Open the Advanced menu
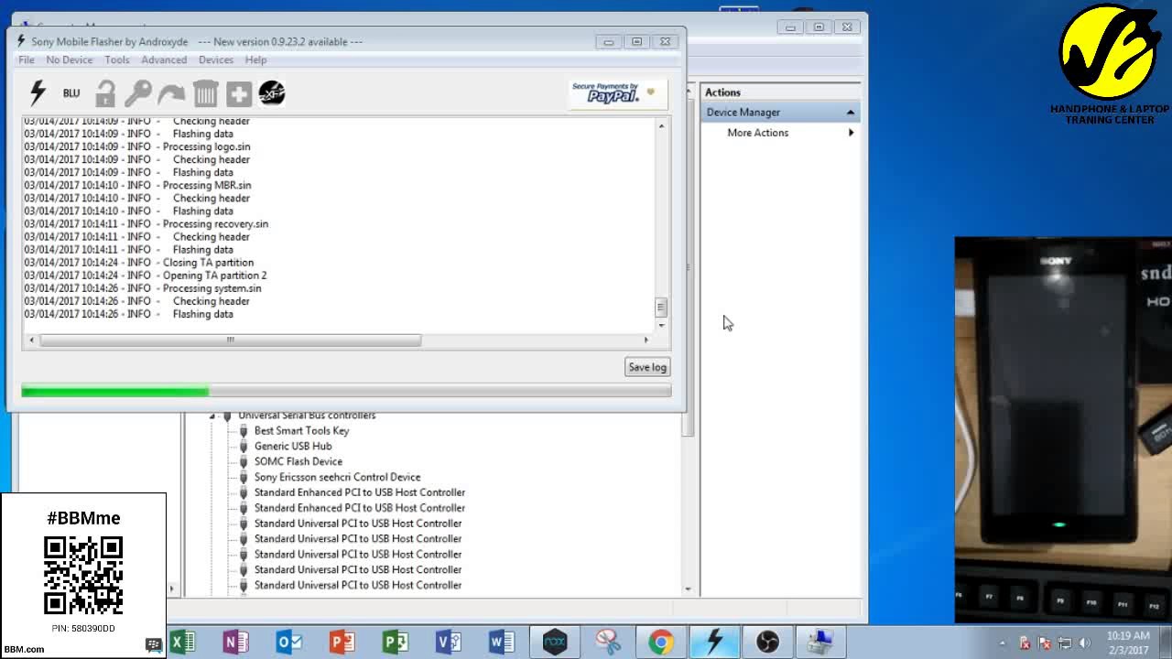Image resolution: width=1172 pixels, height=659 pixels. 164,59
